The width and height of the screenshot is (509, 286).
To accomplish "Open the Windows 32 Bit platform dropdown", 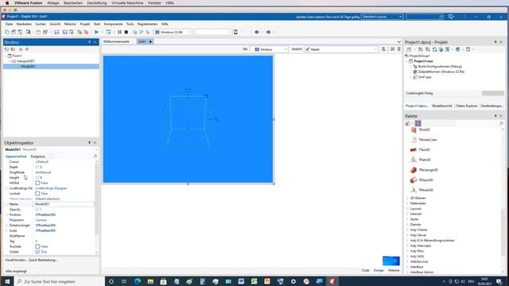I will click(173, 32).
